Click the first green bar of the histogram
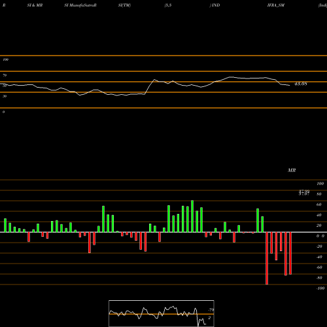This screenshot has width=327, height=327. tap(5, 226)
